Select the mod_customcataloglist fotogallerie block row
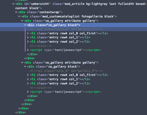The image size is (147, 115). coord(69,17)
